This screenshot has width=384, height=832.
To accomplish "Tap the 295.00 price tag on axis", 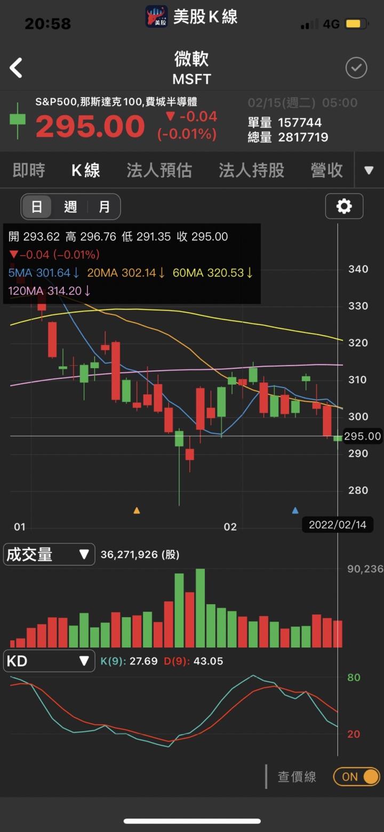I will [x=362, y=436].
